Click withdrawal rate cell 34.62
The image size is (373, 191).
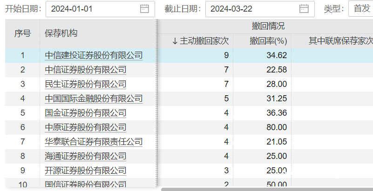pos(277,55)
